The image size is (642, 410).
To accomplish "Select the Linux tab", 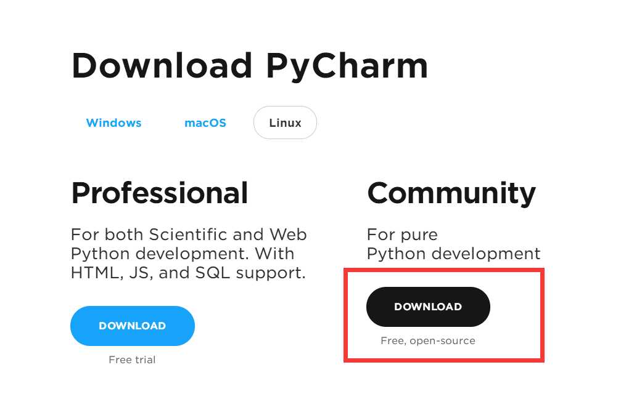I will [285, 123].
